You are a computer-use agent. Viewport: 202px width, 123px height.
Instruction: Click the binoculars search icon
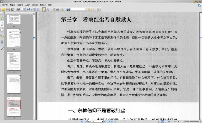pos(68,9)
